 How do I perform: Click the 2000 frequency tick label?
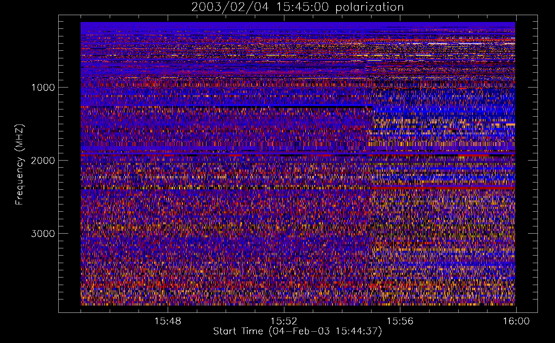(43, 161)
